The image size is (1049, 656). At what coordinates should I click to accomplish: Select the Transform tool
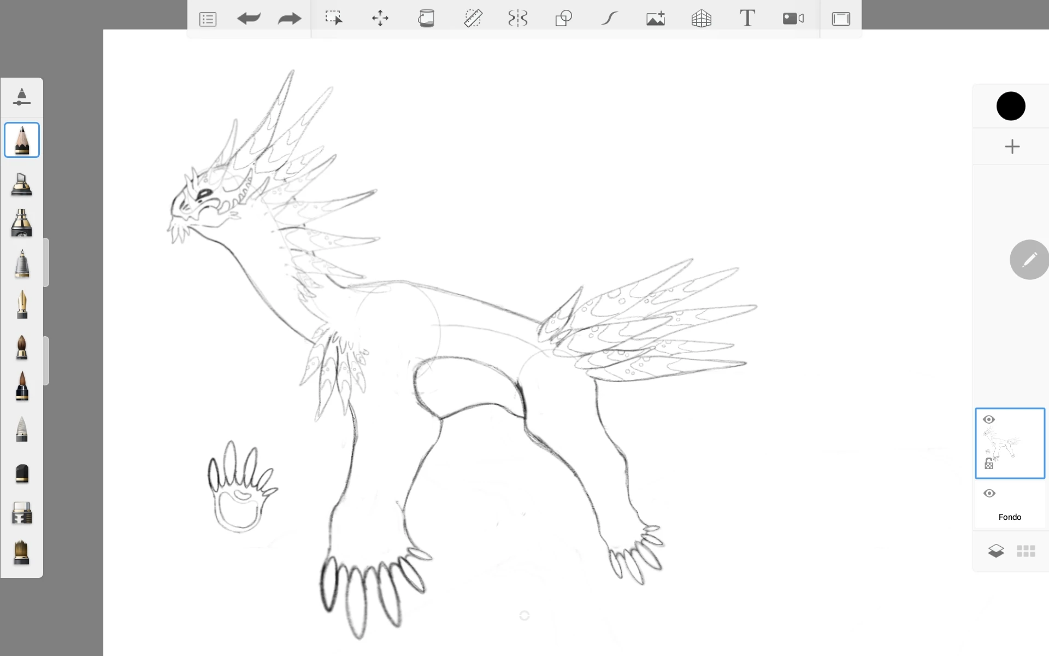tap(380, 18)
